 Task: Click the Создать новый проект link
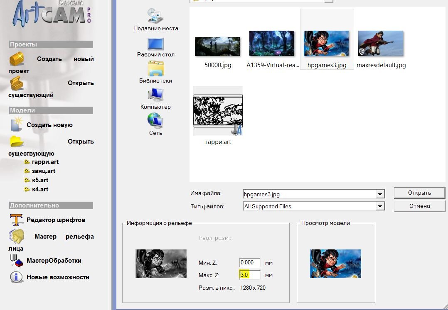point(51,65)
